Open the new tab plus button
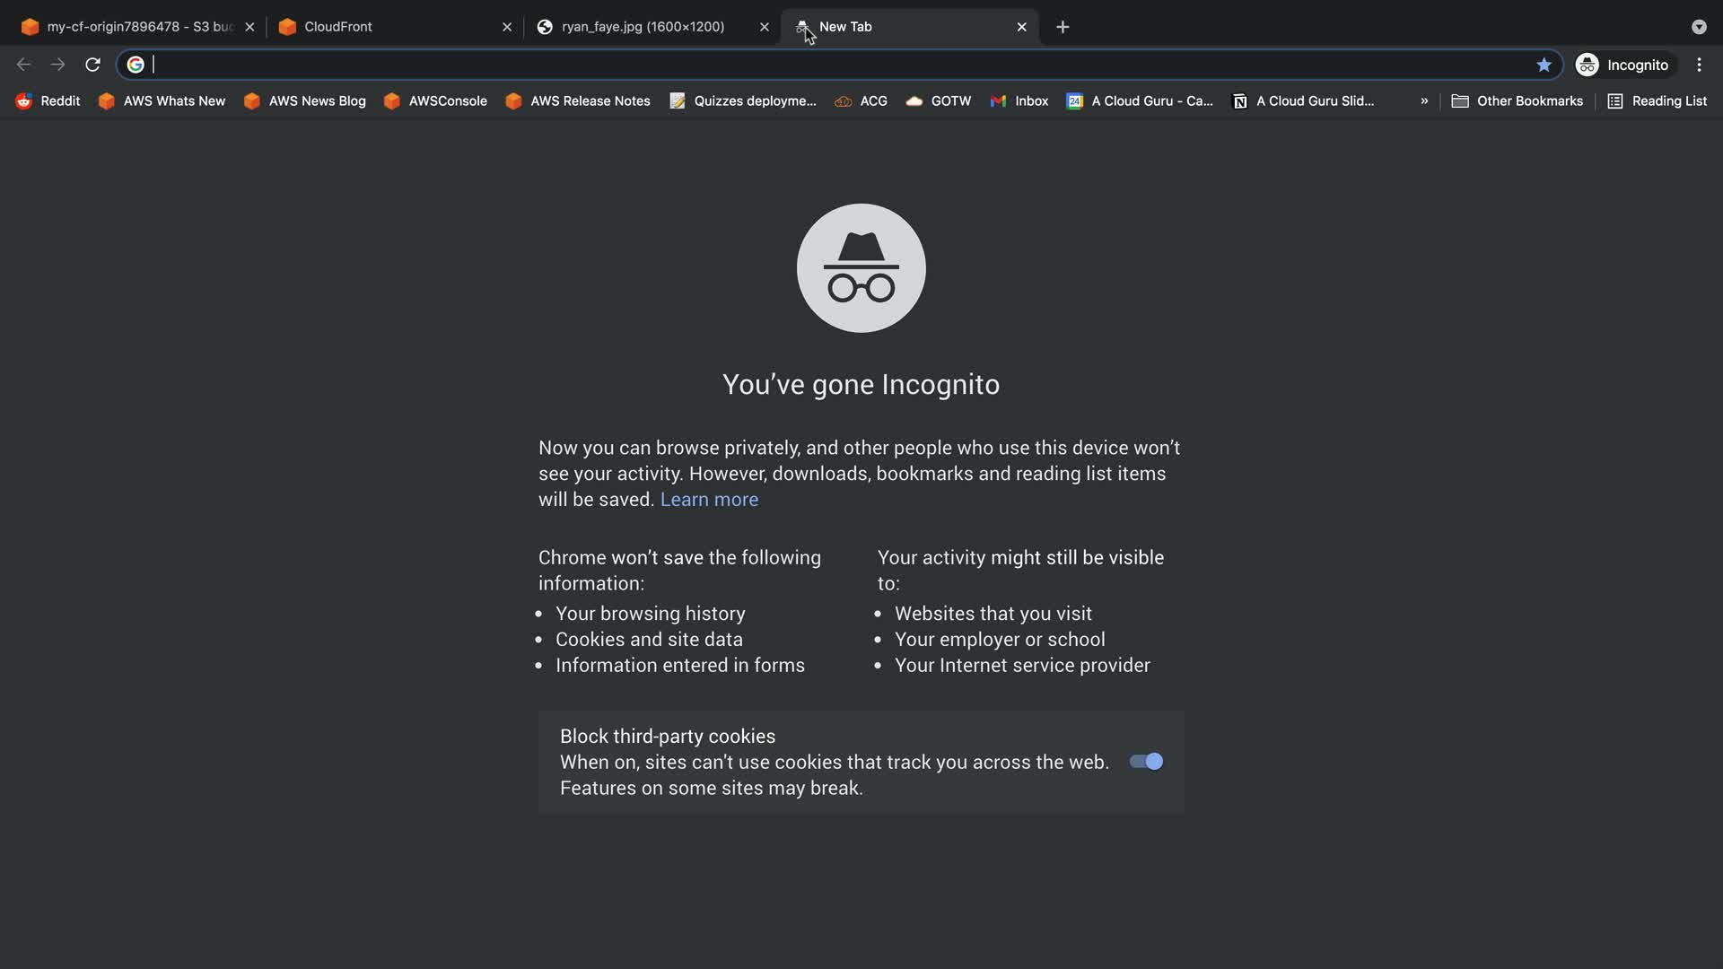Image resolution: width=1723 pixels, height=969 pixels. pos(1063,27)
